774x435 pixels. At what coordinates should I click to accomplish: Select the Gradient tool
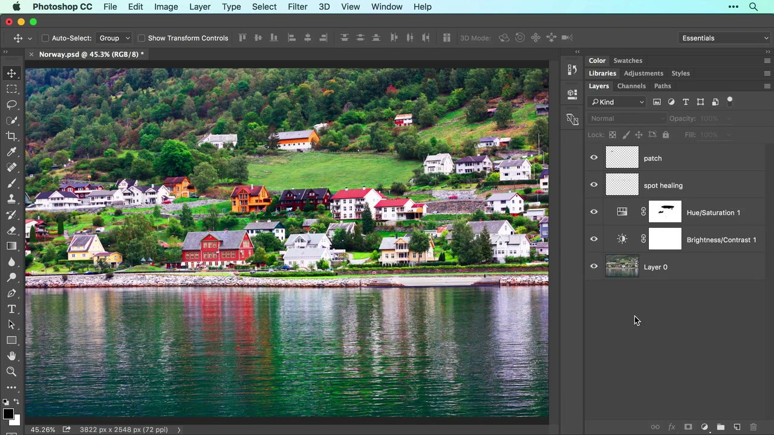point(11,246)
